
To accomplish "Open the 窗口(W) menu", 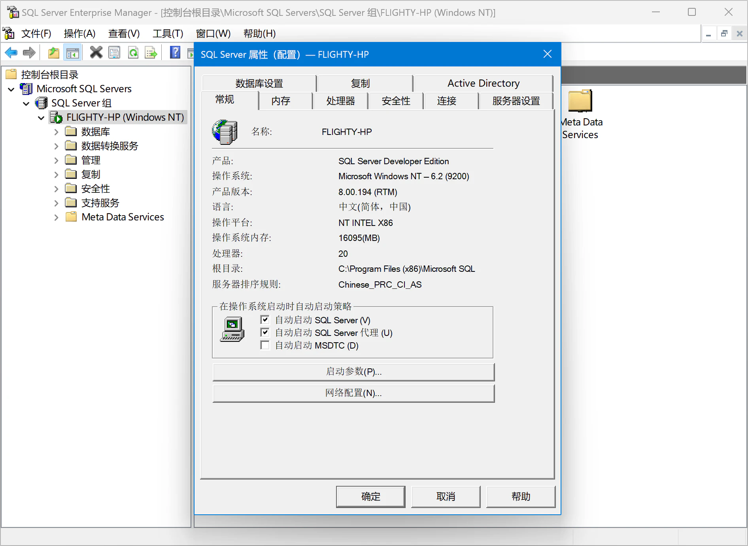I will click(x=213, y=34).
